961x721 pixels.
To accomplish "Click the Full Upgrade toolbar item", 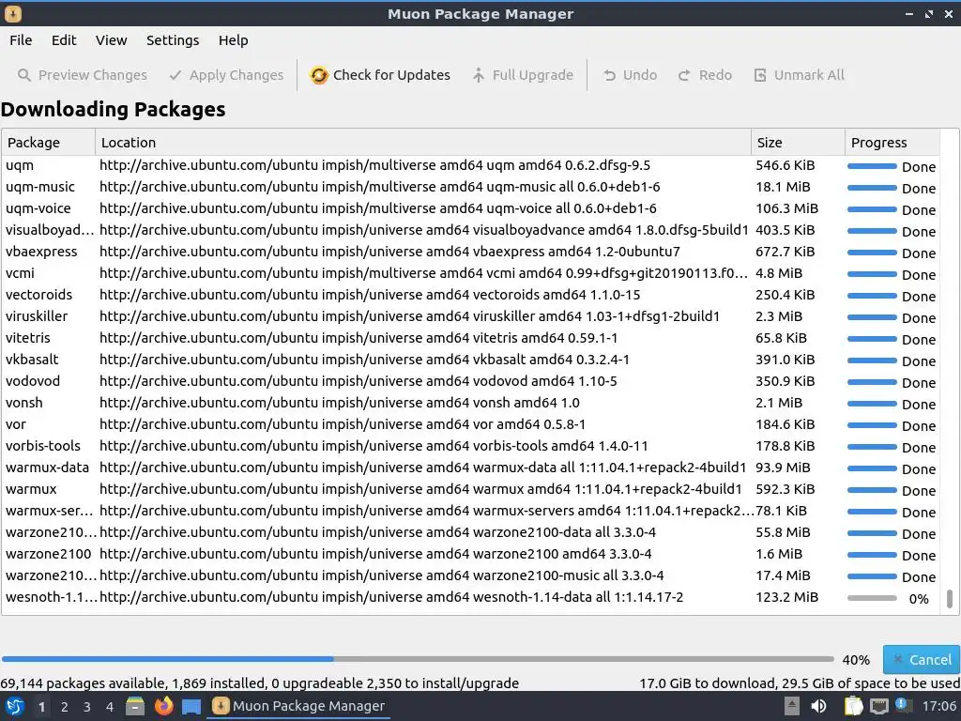I will [523, 75].
